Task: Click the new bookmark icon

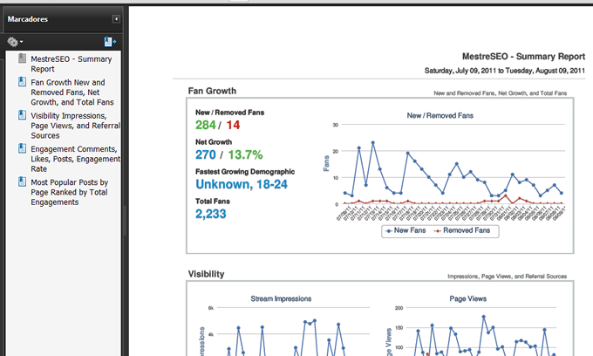Action: [109, 41]
